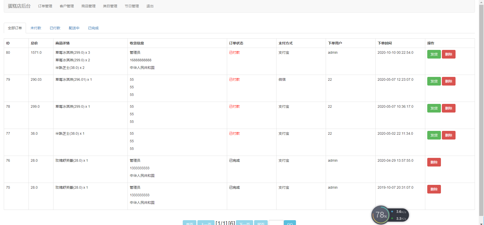This screenshot has width=484, height=225.
Task: Click 玫瑰舒芙蕾(28.0) x 1 in order 76
Action: point(72,160)
